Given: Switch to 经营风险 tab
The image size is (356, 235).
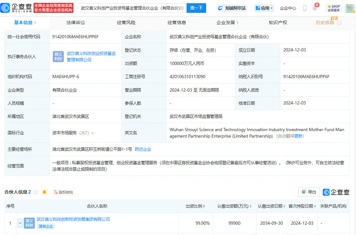Looking at the screenshot, I should click(x=126, y=23).
